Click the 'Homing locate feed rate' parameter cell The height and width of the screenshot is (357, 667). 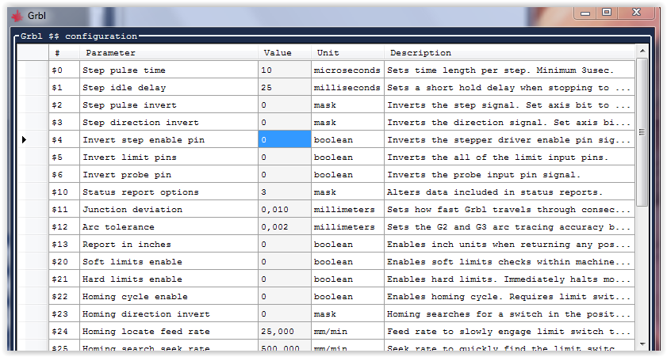pos(169,331)
